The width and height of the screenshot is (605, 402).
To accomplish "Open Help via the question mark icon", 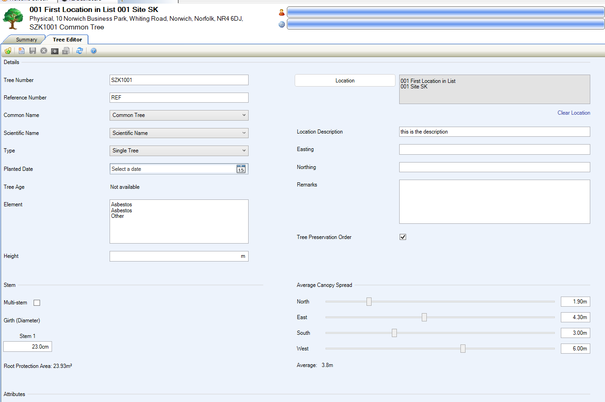I will tap(93, 51).
